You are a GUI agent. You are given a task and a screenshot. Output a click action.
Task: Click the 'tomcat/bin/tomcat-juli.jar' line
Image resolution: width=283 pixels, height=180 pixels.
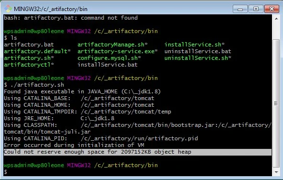pyautogui.click(x=47, y=132)
